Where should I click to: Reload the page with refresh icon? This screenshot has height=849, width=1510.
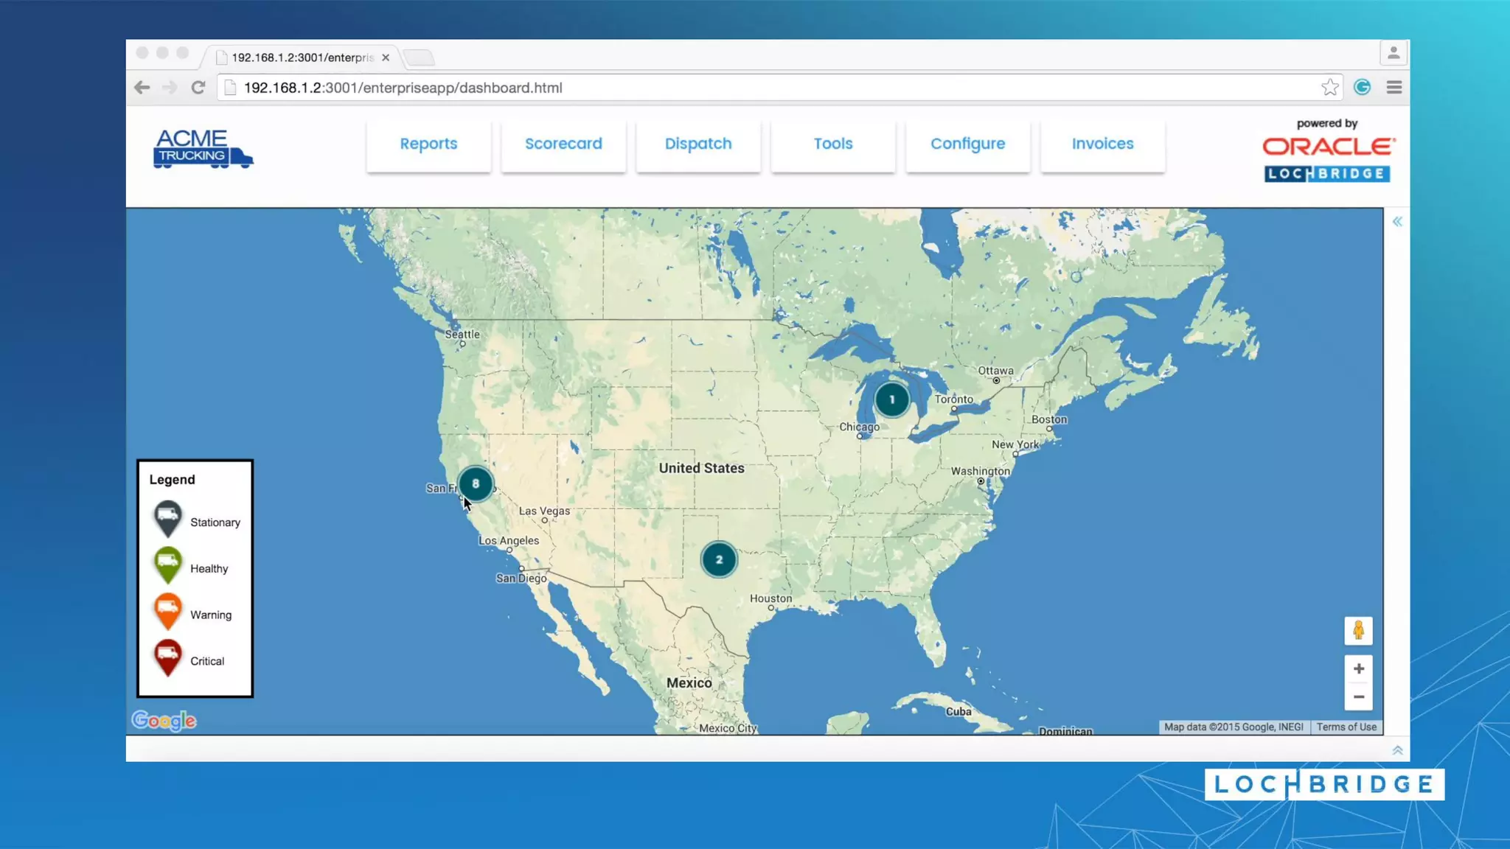click(198, 88)
